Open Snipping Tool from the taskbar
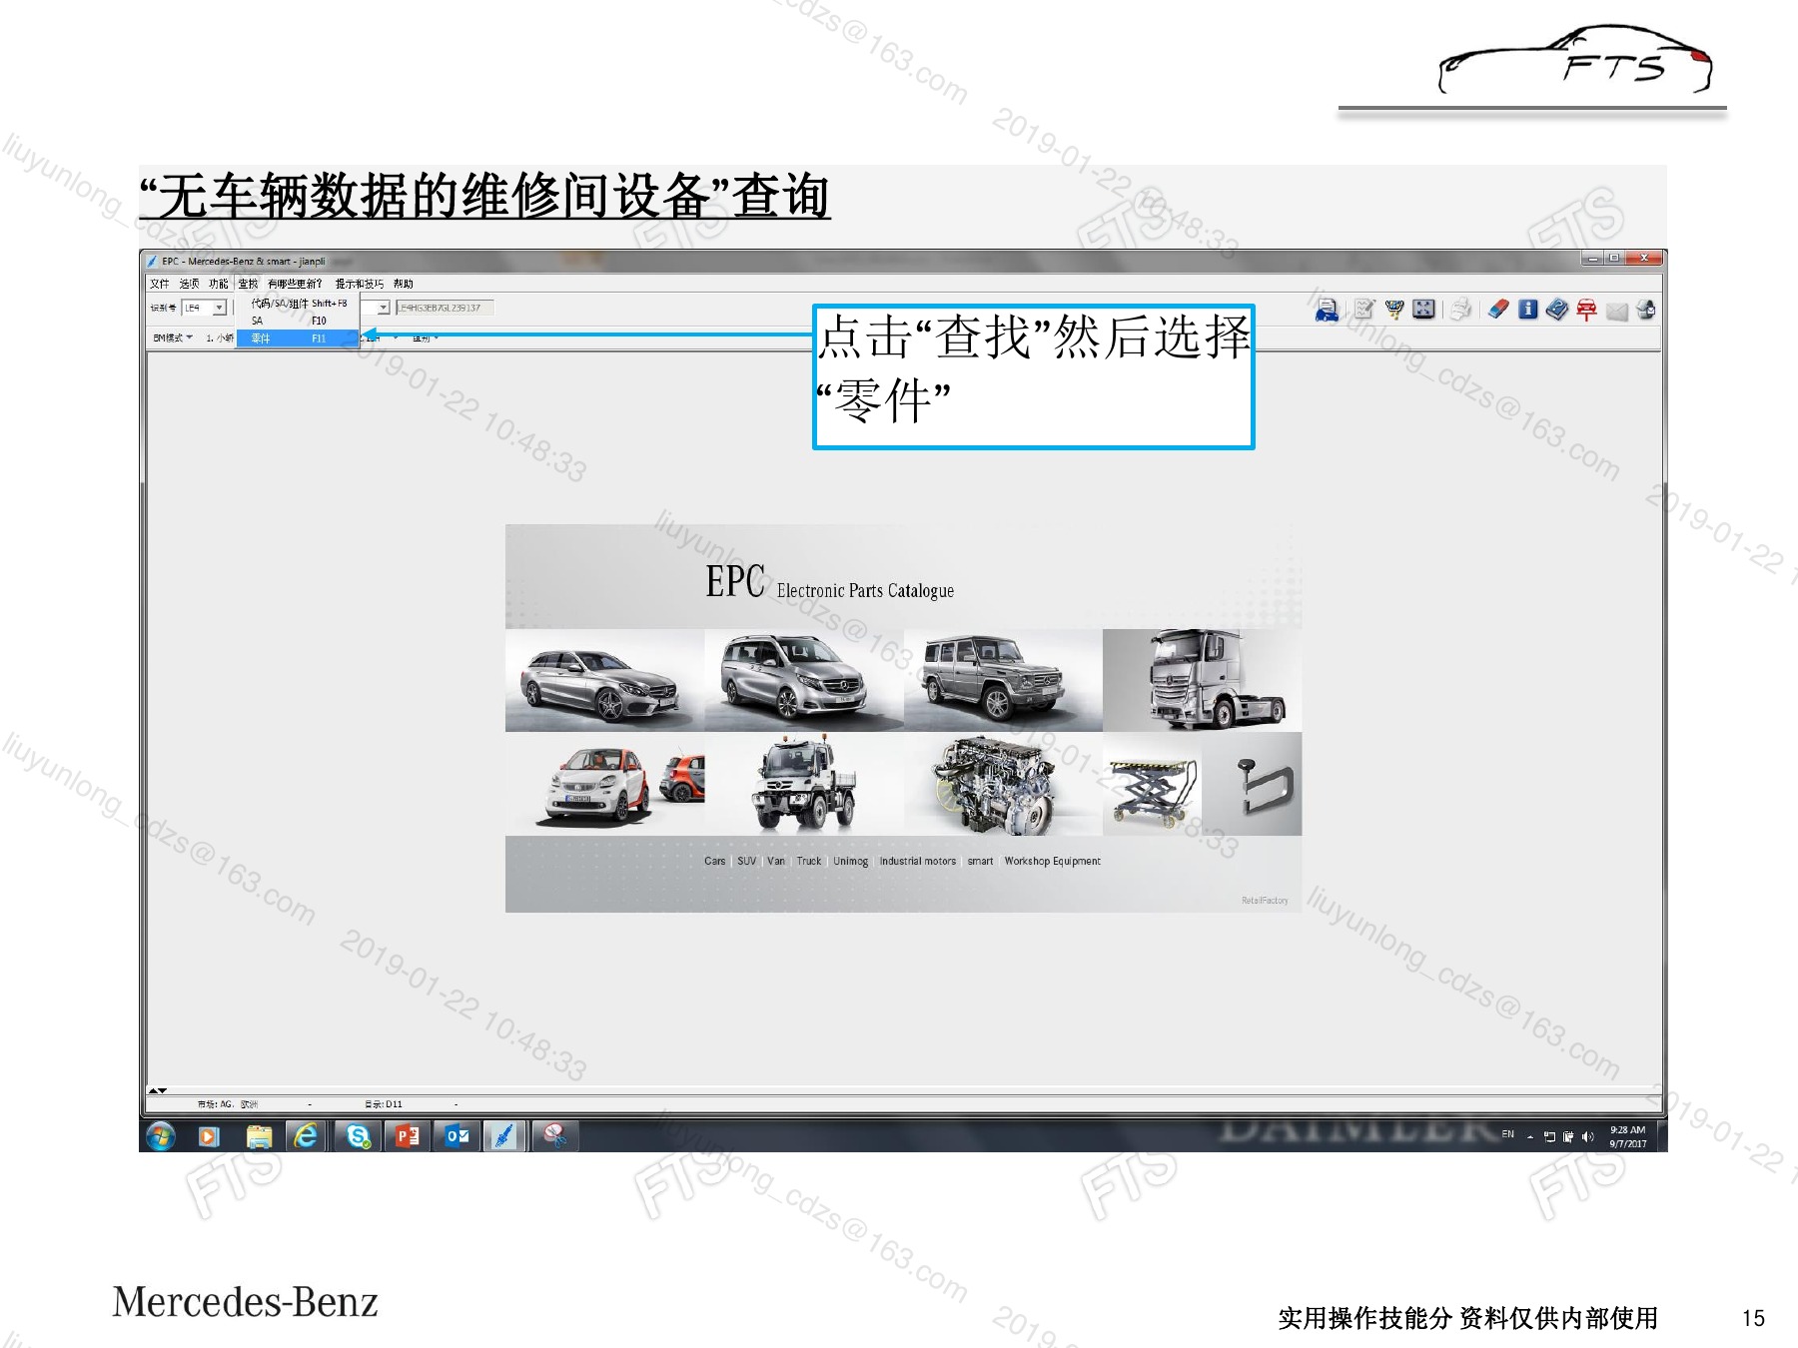This screenshot has height=1348, width=1798. (554, 1136)
